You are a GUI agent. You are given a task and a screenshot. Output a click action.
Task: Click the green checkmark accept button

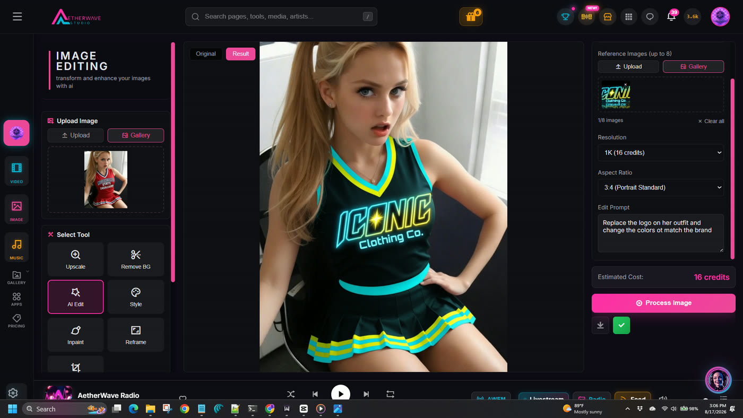point(621,325)
